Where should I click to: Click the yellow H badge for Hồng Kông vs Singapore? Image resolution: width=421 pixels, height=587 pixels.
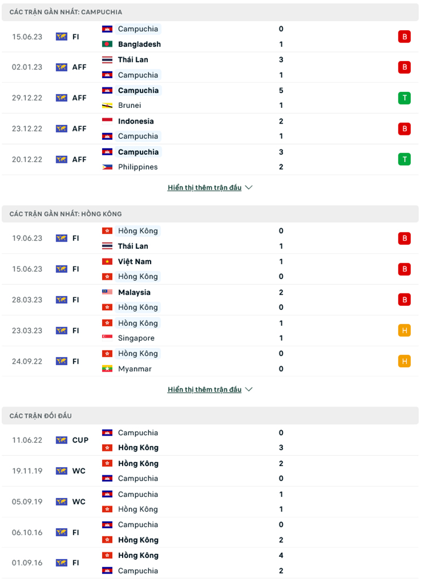405,330
